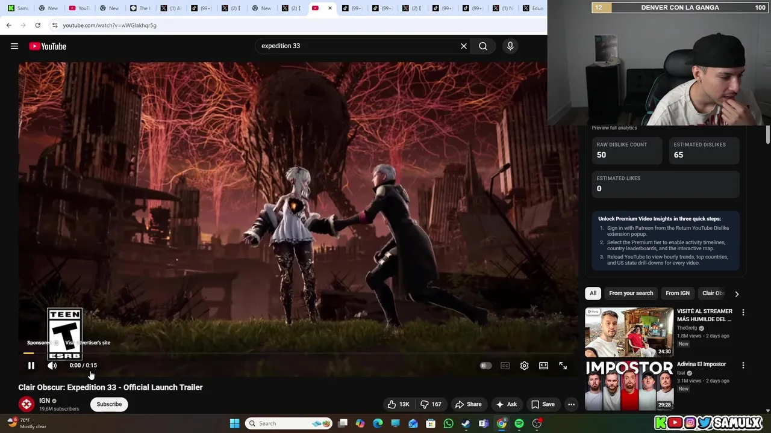The width and height of the screenshot is (771, 433).
Task: Open Task View from taskbar
Action: pyautogui.click(x=343, y=423)
